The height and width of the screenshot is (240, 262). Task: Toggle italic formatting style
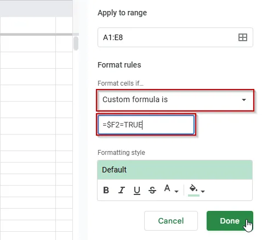coord(122,190)
